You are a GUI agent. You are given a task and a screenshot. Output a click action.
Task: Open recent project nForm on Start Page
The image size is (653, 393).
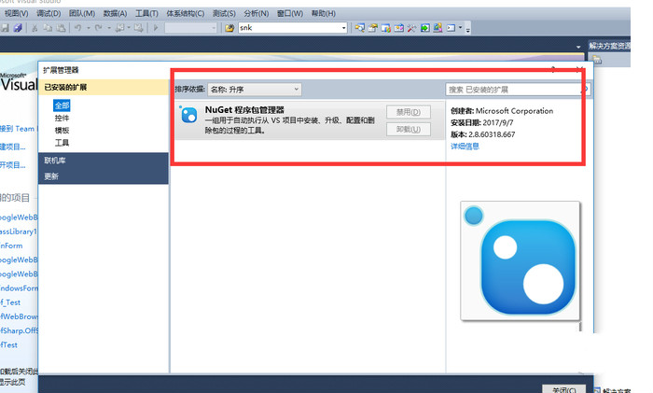[11, 246]
